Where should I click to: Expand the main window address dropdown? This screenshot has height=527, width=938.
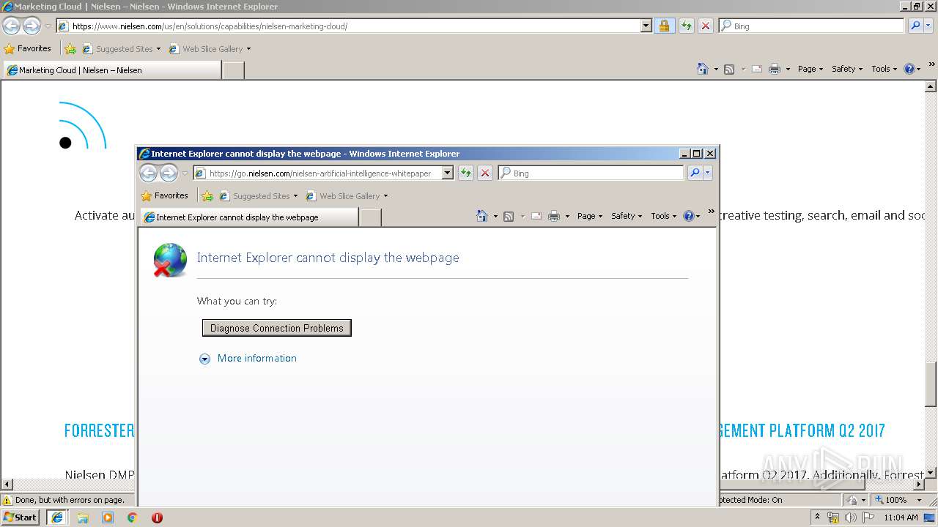(646, 26)
